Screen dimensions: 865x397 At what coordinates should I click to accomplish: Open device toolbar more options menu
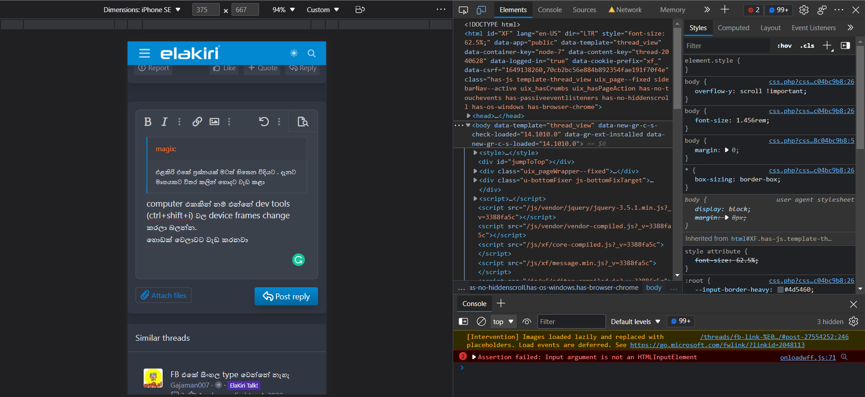point(441,9)
